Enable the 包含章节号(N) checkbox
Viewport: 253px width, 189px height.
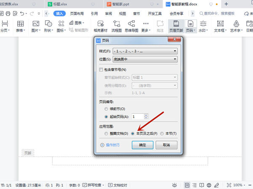coord(101,70)
